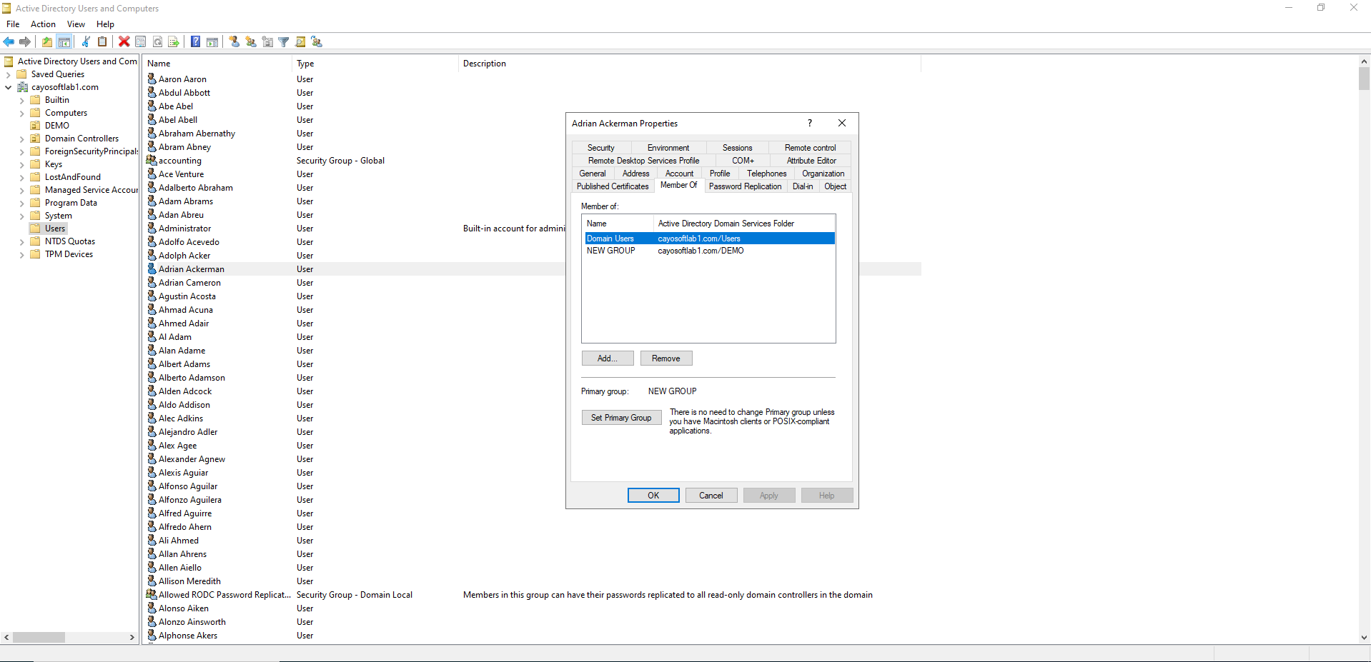Open the filter options funnel icon

[x=284, y=41]
